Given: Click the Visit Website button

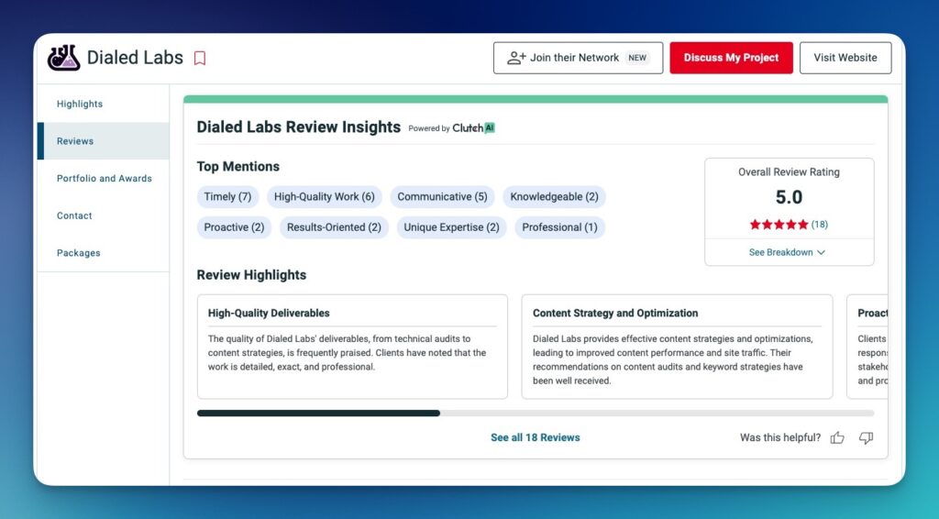Looking at the screenshot, I should [x=845, y=58].
